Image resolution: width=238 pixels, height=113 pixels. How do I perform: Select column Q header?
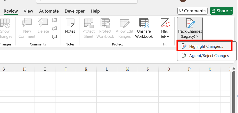tap(210, 69)
